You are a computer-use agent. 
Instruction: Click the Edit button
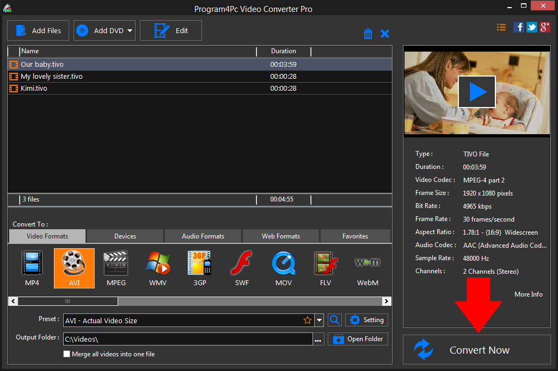click(x=171, y=30)
